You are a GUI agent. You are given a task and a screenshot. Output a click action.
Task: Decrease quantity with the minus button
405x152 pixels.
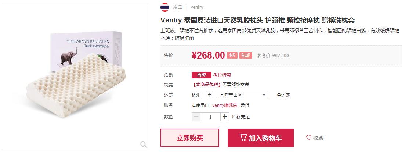[x=196, y=117]
